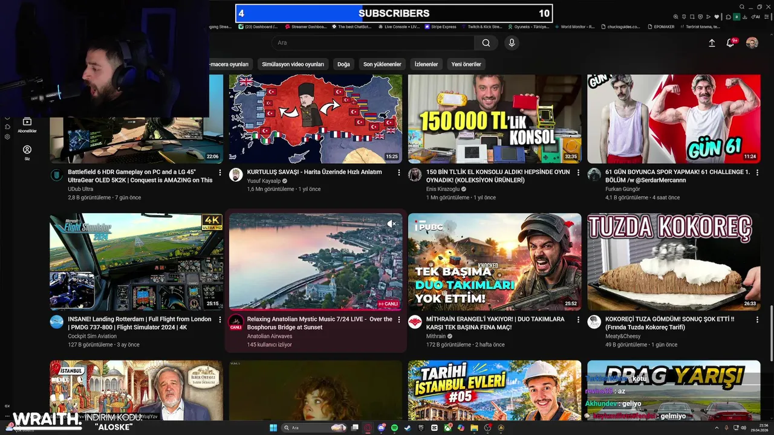Image resolution: width=774 pixels, height=435 pixels.
Task: Open the Stripe Express bookmark
Action: tap(441, 27)
